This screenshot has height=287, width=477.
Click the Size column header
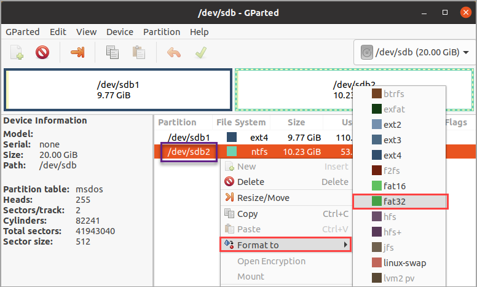click(296, 122)
